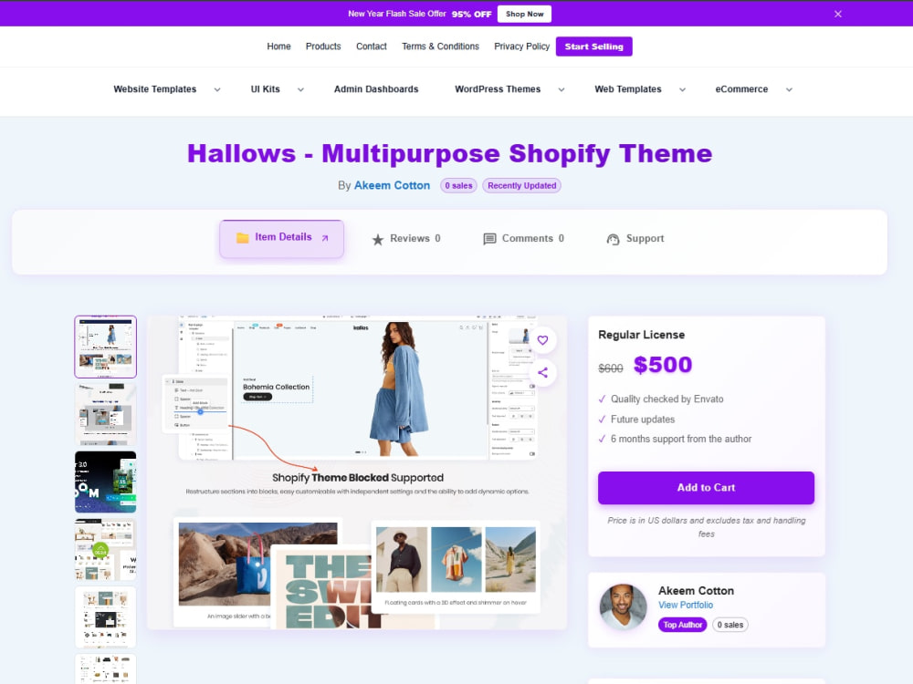Click the struck-through $600 price
The height and width of the screenshot is (684, 913).
pos(610,368)
